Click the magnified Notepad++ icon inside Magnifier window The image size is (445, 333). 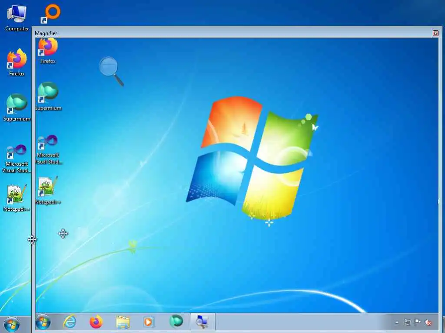(x=48, y=190)
